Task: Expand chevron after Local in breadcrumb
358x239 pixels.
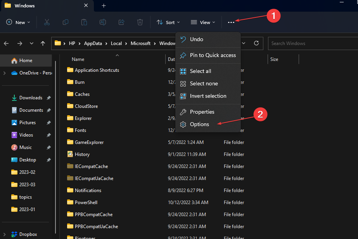Action: point(126,43)
